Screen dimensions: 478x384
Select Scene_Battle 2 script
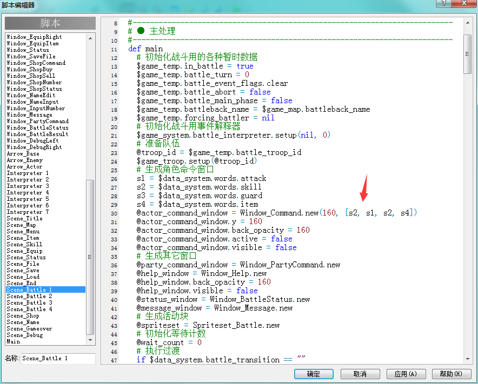(29, 296)
